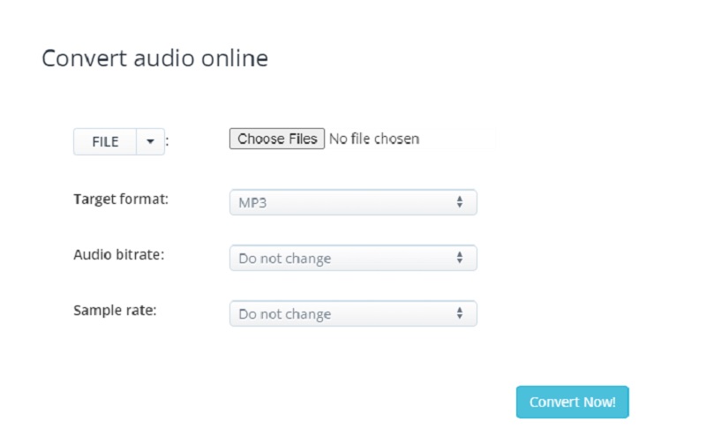Click the 'Target format:' label
Image resolution: width=706 pixels, height=444 pixels.
pyautogui.click(x=120, y=199)
